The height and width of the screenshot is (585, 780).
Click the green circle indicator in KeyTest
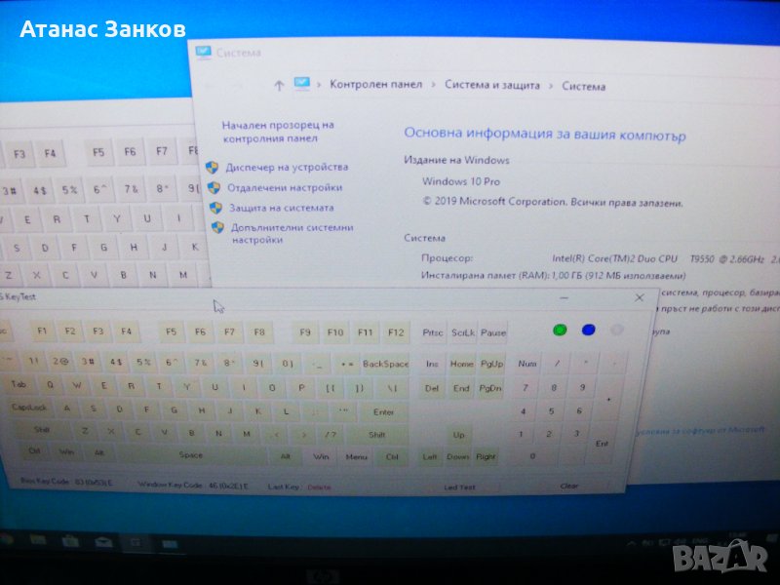pyautogui.click(x=560, y=331)
